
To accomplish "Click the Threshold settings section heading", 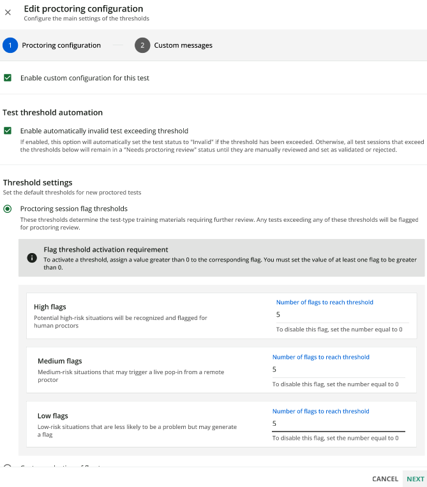I will pyautogui.click(x=38, y=182).
